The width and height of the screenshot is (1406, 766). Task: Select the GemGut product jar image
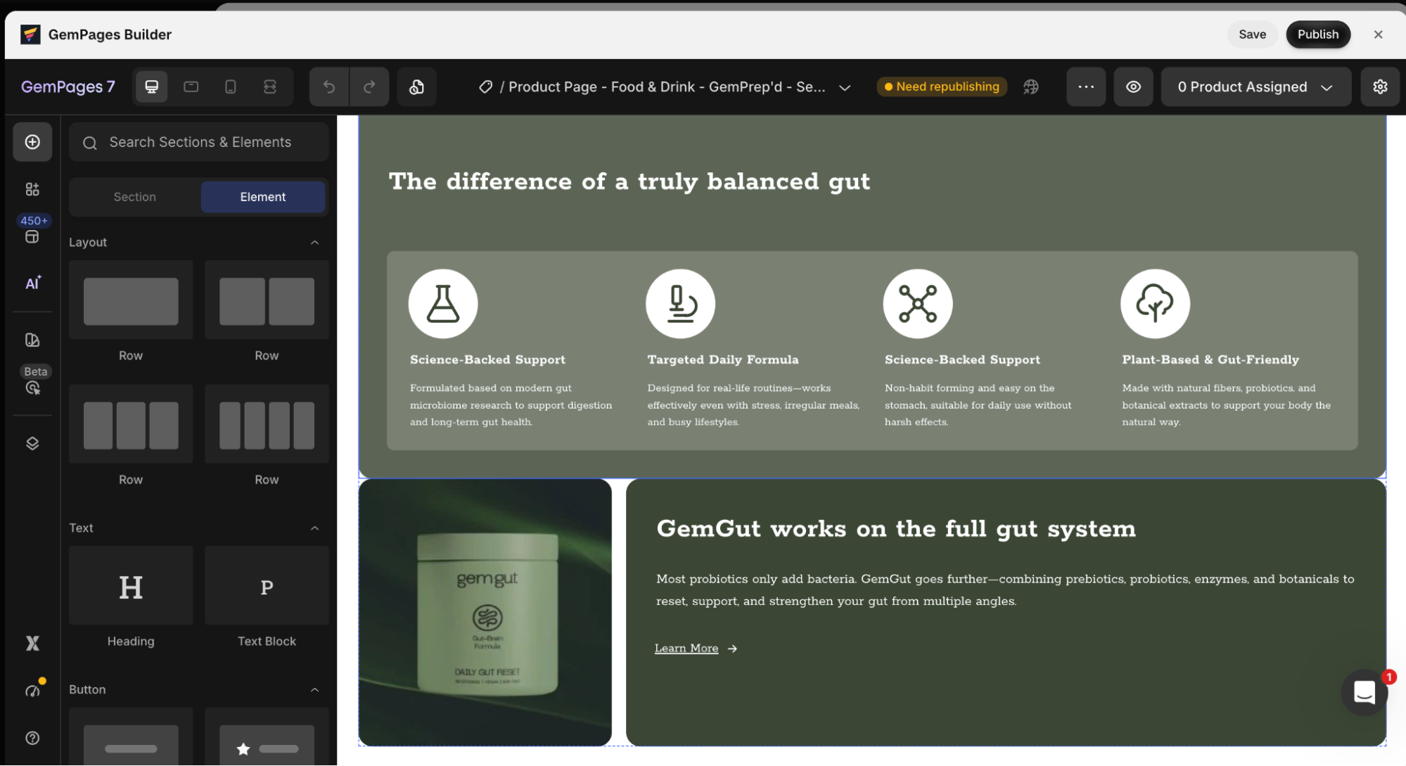tap(485, 612)
